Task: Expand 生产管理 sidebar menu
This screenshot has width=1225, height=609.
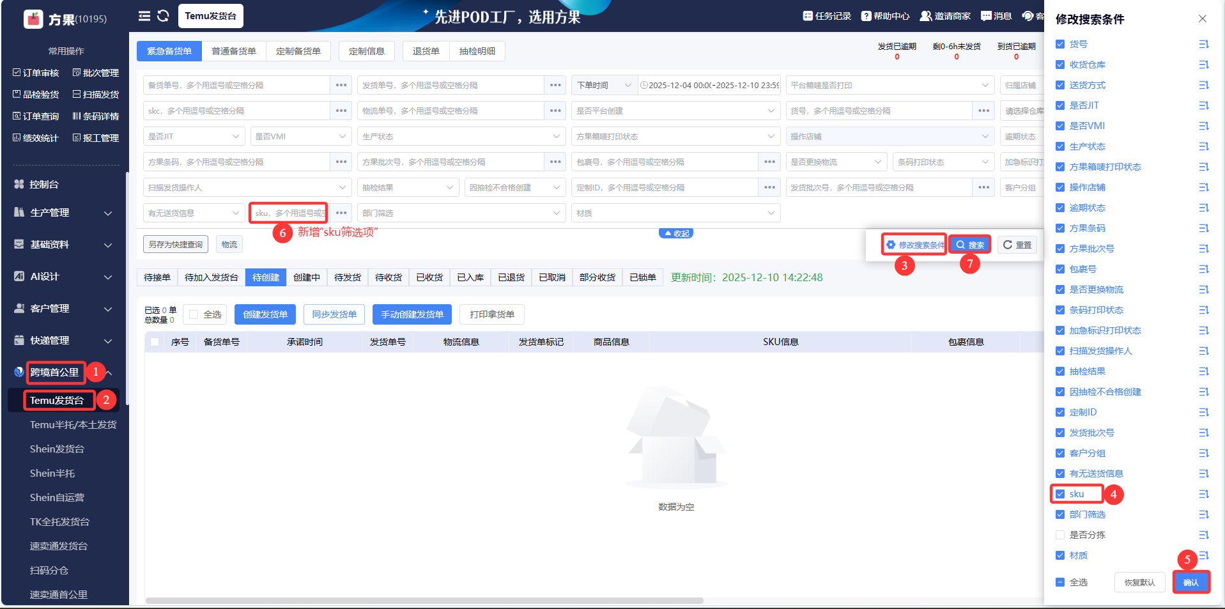Action: pyautogui.click(x=63, y=213)
